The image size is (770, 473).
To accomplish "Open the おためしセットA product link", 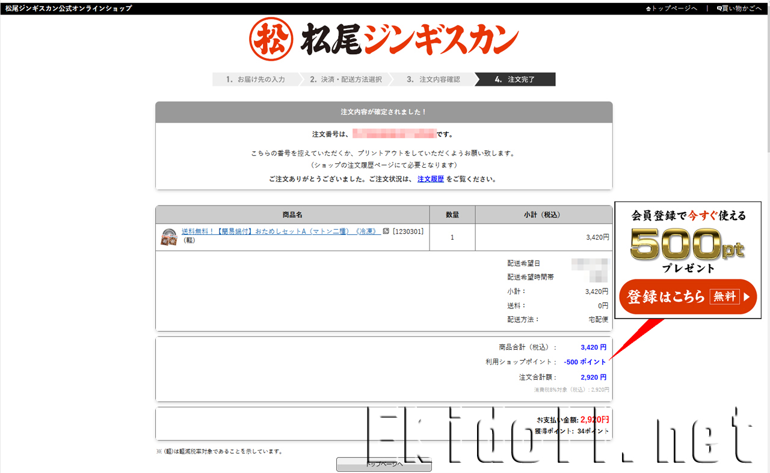I will tap(282, 231).
